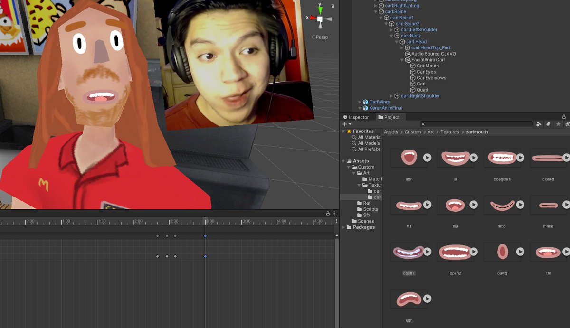This screenshot has height=328, width=570.
Task: Select Quad object in Hierarchy
Action: point(418,90)
